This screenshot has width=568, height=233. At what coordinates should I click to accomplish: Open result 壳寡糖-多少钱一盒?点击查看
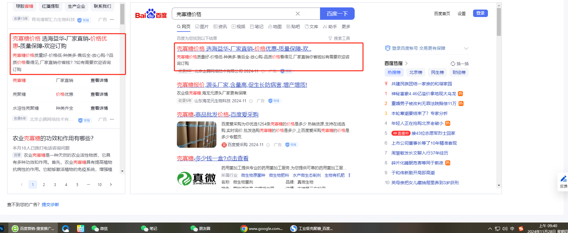click(213, 159)
